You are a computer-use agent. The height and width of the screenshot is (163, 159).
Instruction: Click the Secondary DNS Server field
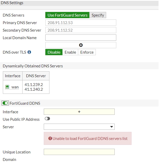81,30
